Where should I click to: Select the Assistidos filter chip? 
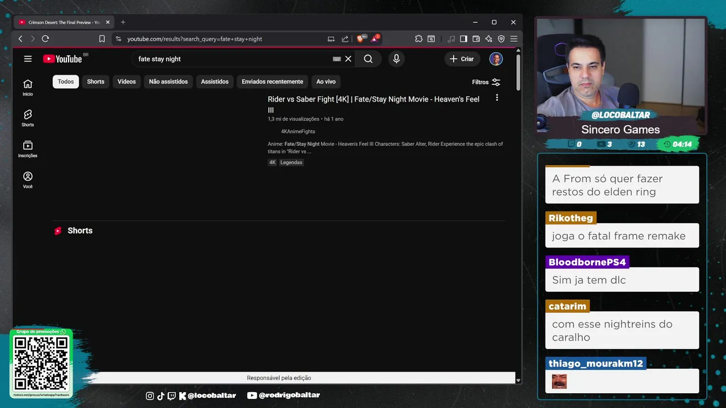point(215,82)
